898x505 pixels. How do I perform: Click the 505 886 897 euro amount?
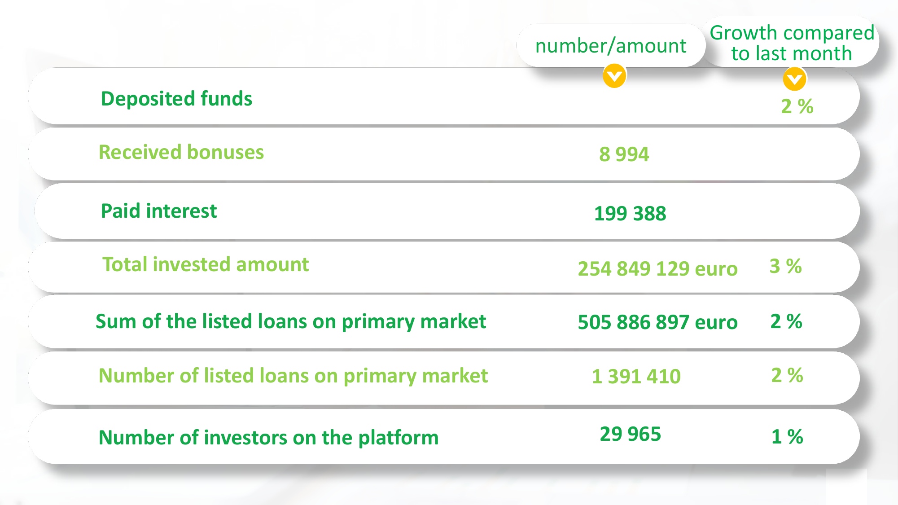[x=657, y=322]
